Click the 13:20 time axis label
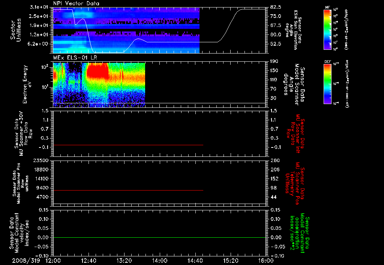This screenshot has width=384, height=265. click(124, 261)
